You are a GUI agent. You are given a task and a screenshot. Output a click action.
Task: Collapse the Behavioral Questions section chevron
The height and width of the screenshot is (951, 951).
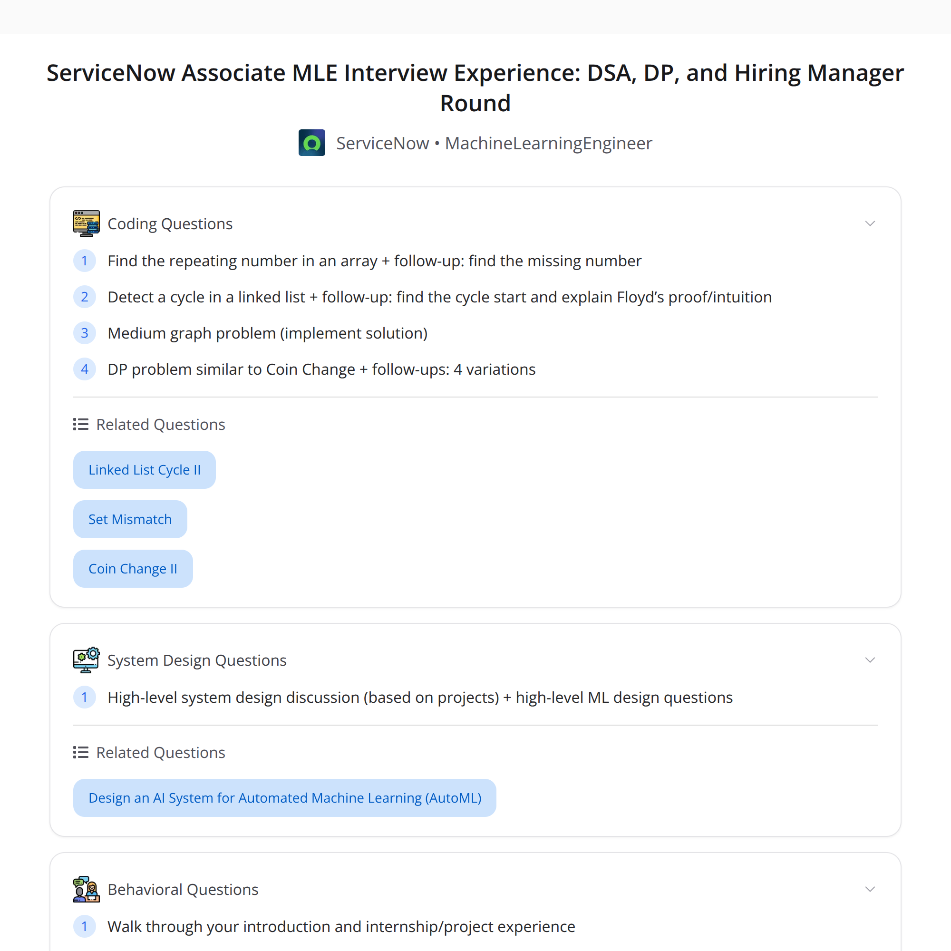(x=870, y=889)
